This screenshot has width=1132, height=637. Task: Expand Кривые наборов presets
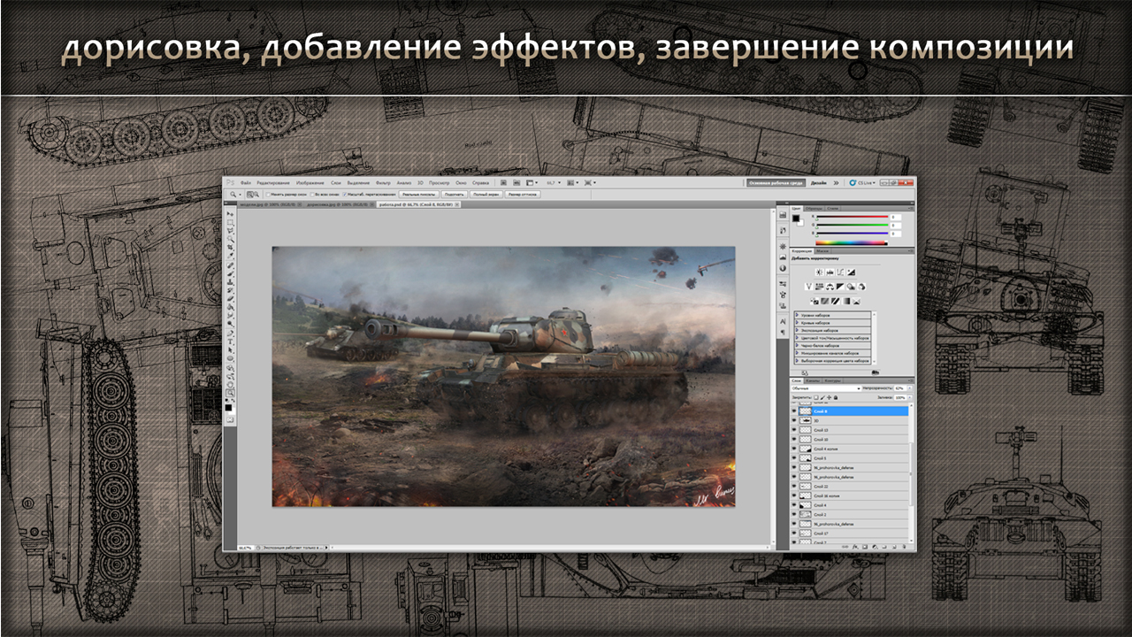click(x=797, y=323)
